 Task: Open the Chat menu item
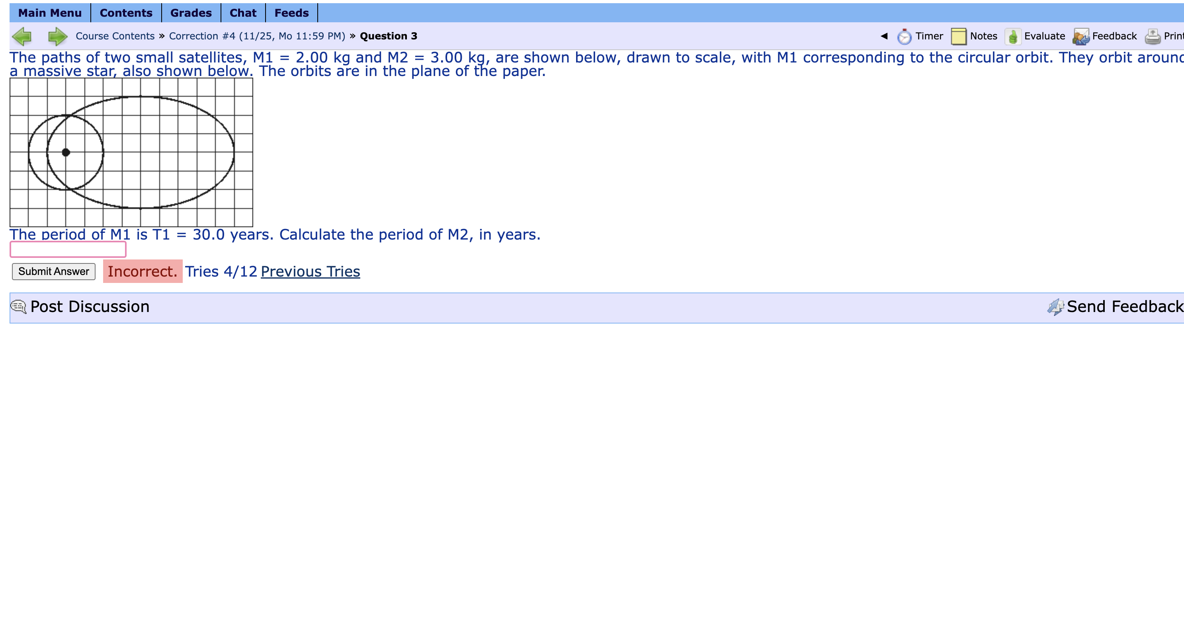(243, 13)
